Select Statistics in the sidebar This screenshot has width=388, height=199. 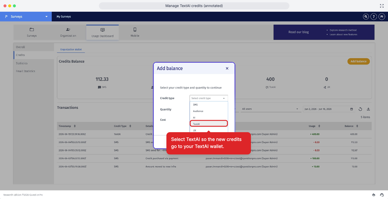(x=34, y=63)
